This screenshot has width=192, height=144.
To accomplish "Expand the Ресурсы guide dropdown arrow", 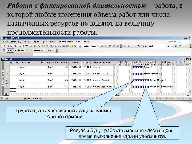I will [27, 50].
